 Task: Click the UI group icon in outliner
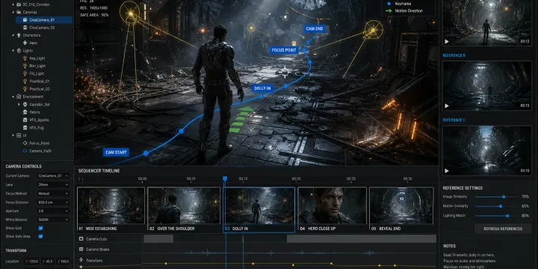pyautogui.click(x=19, y=135)
